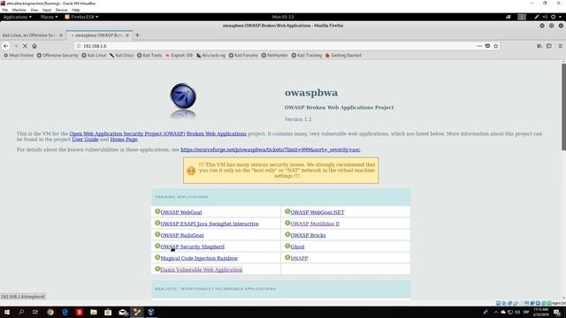Open the OWASP WebGoat link

pos(181,212)
